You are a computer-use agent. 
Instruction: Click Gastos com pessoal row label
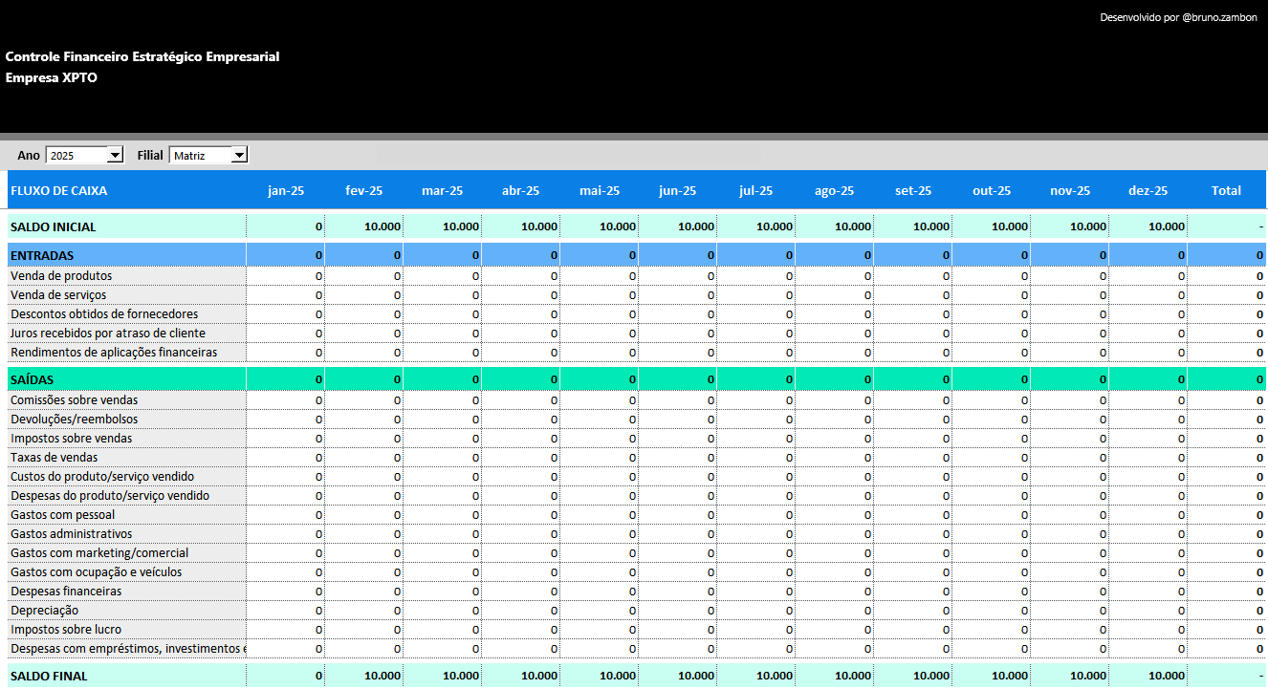pos(62,514)
